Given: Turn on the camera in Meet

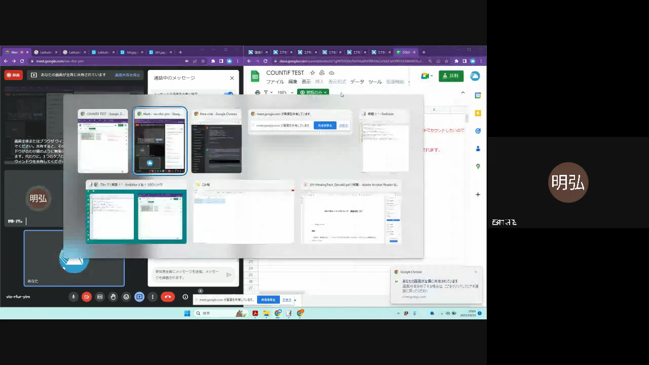Looking at the screenshot, I should (87, 297).
